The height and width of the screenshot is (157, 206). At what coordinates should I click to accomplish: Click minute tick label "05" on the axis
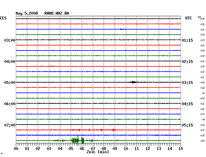[x=71, y=148]
